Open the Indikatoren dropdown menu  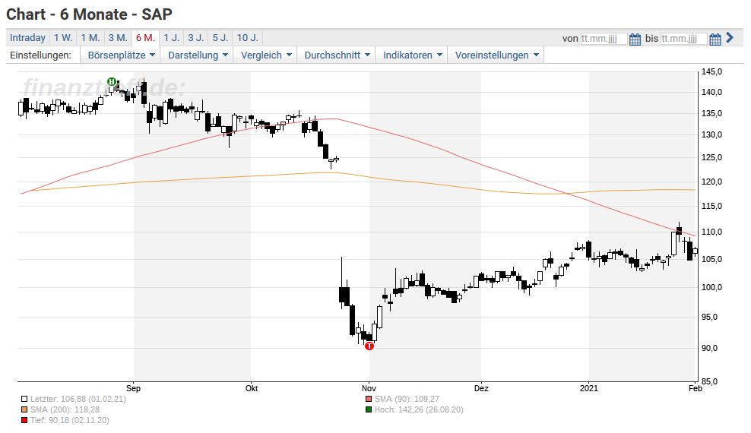[412, 55]
